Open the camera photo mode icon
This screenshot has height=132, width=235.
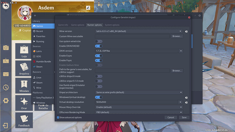6,48
